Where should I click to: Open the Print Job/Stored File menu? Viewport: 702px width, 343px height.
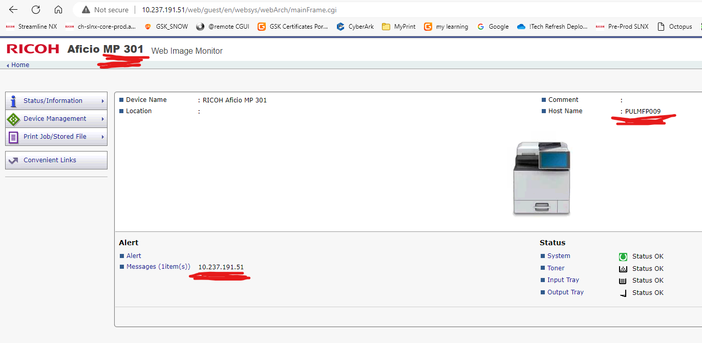pos(56,137)
